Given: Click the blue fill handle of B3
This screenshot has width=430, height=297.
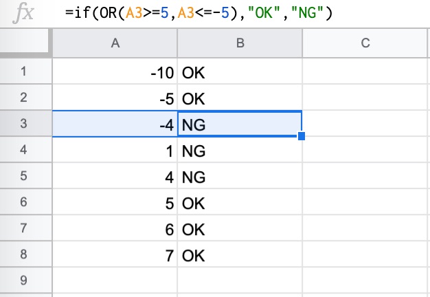Looking at the screenshot, I should click(302, 136).
